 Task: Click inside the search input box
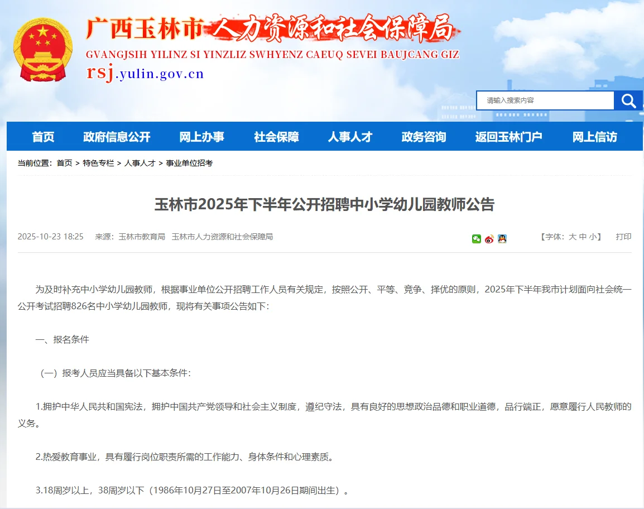pyautogui.click(x=544, y=100)
